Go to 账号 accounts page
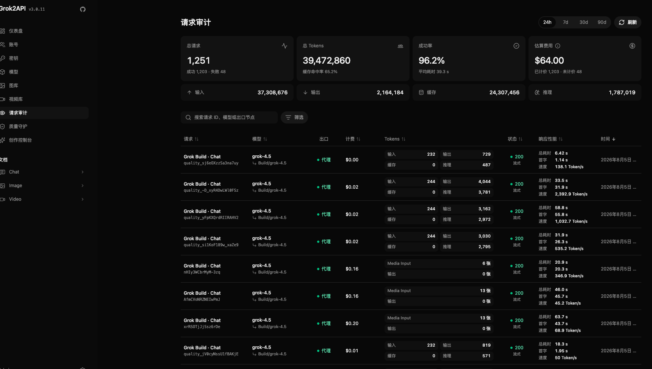652x369 pixels. (x=44, y=45)
